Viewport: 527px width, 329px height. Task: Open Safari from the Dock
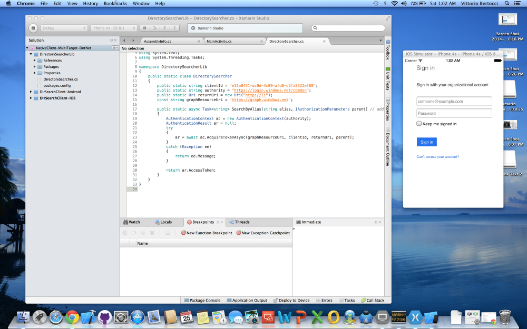click(x=56, y=317)
